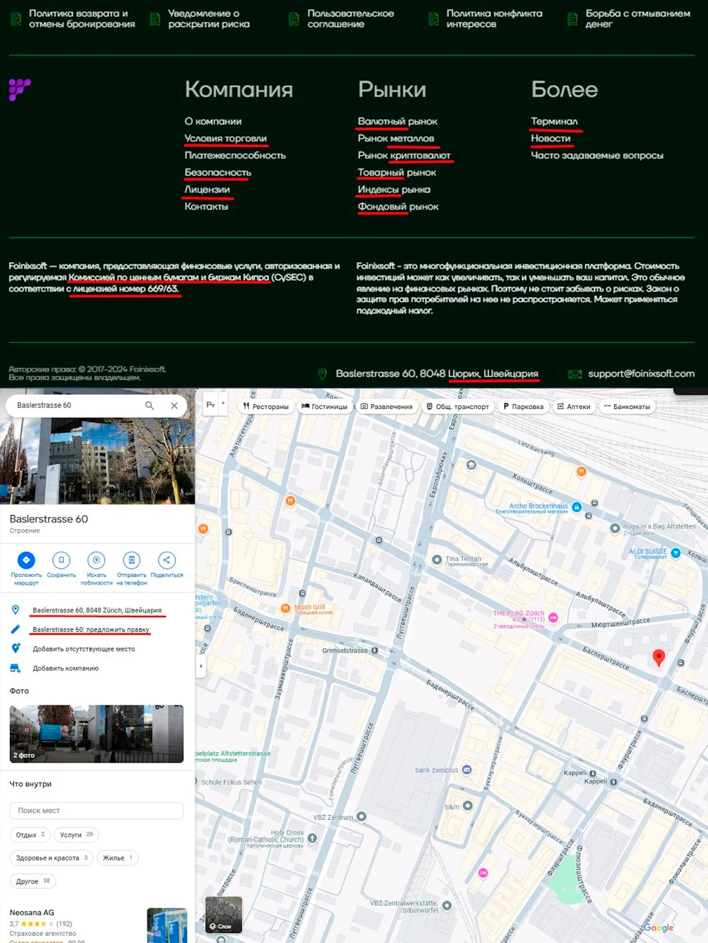
Task: Click the THE FLAG Zürich hotel pin
Action: (553, 618)
